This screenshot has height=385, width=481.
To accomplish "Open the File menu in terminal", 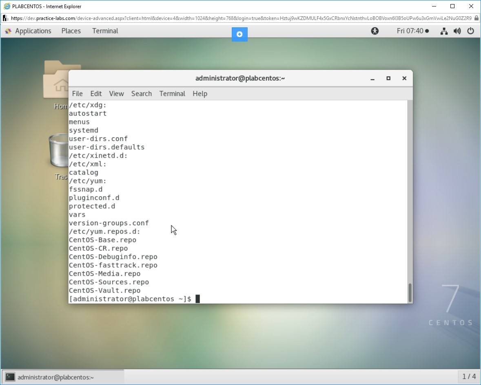I will [77, 94].
